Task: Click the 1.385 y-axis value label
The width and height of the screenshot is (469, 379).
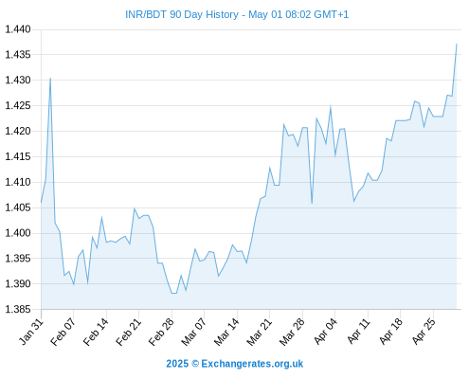Action: [x=18, y=309]
